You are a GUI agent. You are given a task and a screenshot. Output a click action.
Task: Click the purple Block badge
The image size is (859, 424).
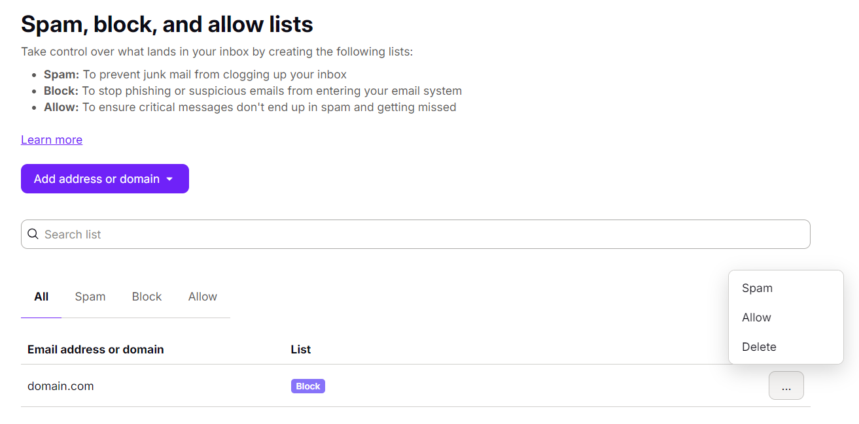tap(307, 386)
